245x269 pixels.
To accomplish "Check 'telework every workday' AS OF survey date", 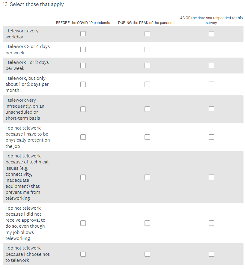I will point(211,34).
